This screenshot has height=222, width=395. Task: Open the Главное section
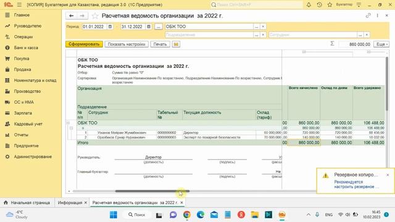pos(22,15)
